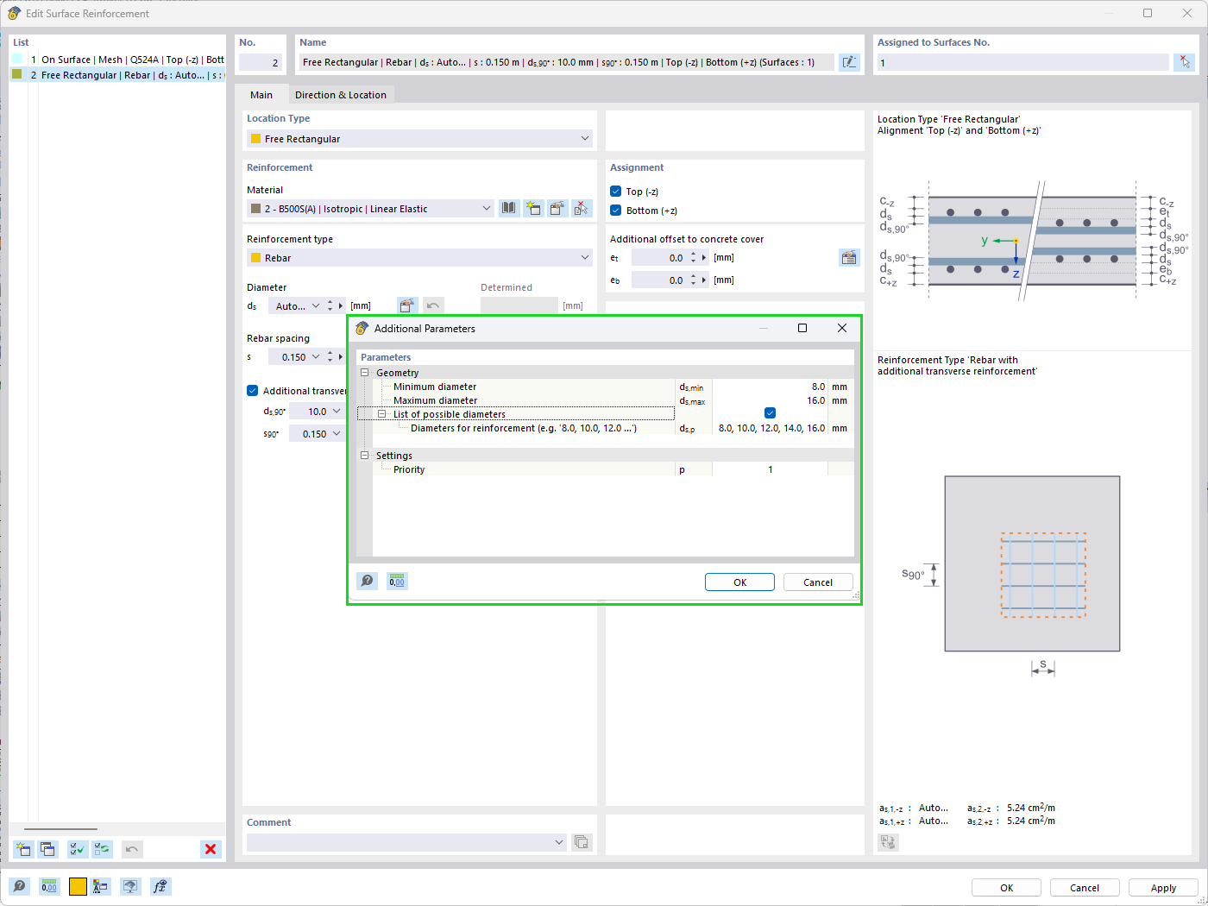This screenshot has height=906, width=1208.
Task: Click the undo icon below List
Action: click(x=132, y=849)
